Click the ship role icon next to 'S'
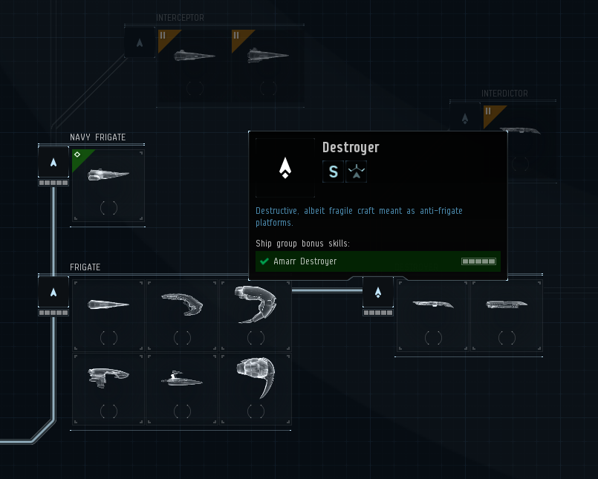This screenshot has width=598, height=479. coord(357,172)
